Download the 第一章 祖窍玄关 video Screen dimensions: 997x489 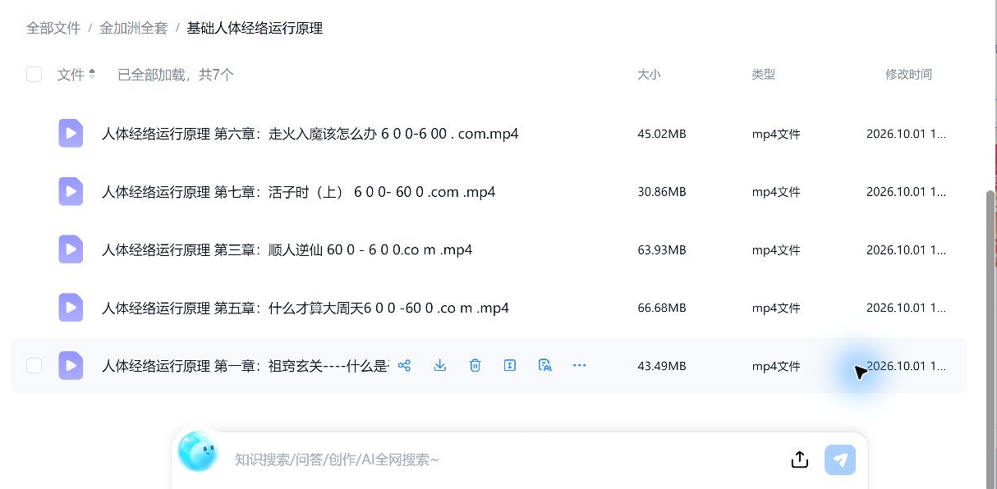pyautogui.click(x=440, y=365)
